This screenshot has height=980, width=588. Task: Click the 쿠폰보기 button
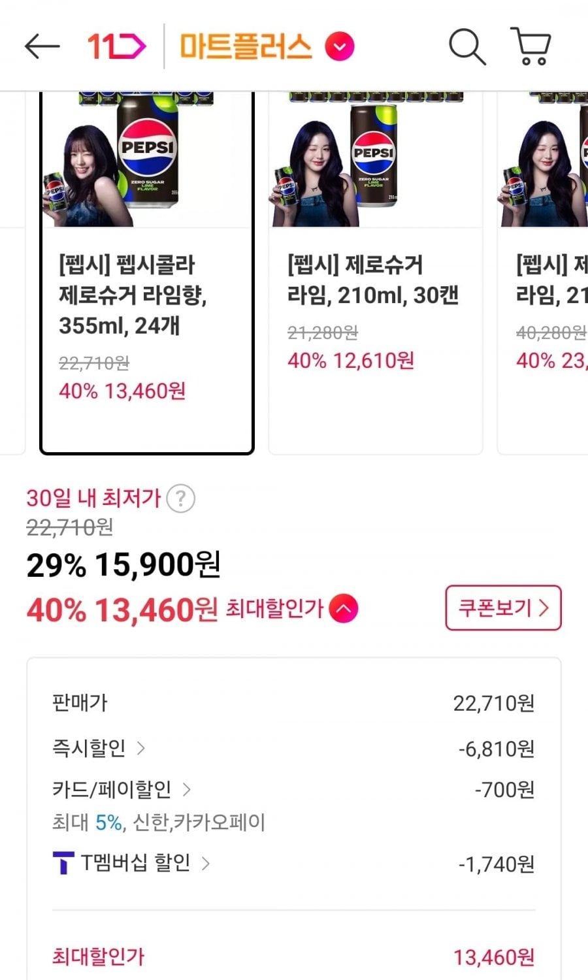pos(503,608)
